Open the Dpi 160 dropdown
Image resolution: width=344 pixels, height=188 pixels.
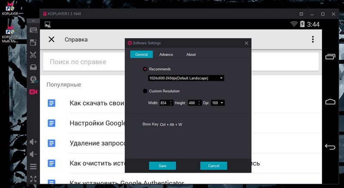[218, 103]
